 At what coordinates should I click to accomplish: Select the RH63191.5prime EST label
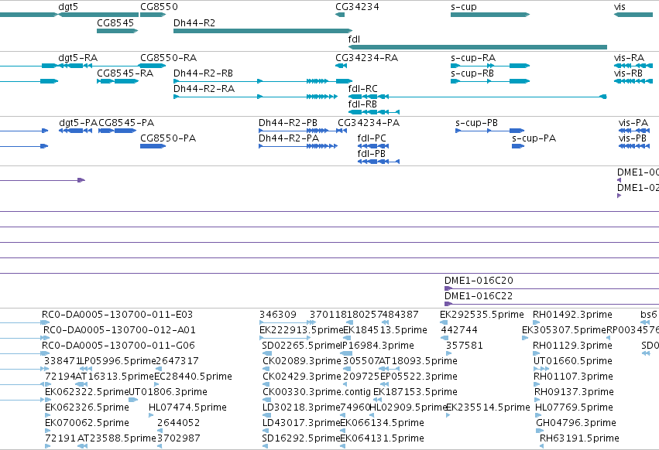(x=579, y=438)
